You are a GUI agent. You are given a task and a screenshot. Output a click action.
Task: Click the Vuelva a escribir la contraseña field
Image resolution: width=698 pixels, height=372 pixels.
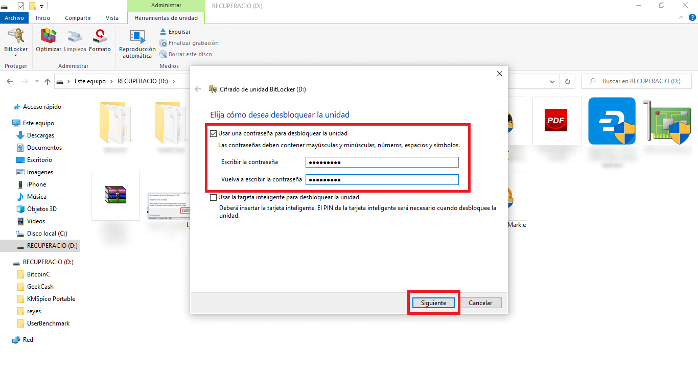382,179
